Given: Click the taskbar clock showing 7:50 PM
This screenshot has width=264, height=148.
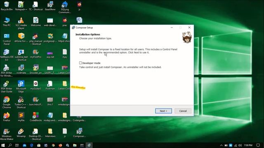Looking at the screenshot, I should pos(248,145).
